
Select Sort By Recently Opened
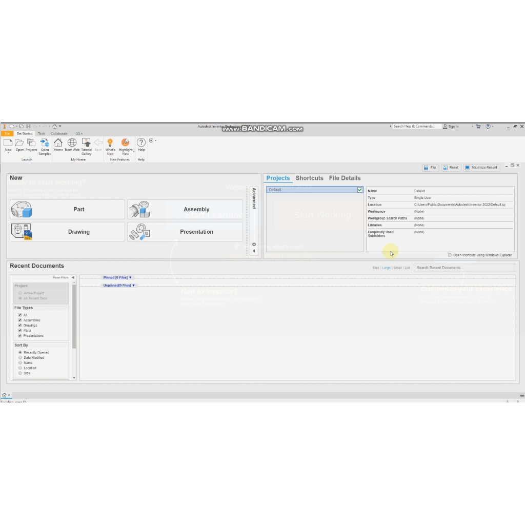pos(20,353)
